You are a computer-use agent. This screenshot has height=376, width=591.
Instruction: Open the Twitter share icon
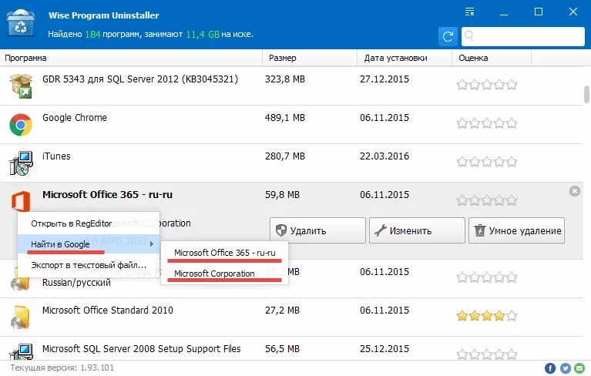(x=565, y=368)
